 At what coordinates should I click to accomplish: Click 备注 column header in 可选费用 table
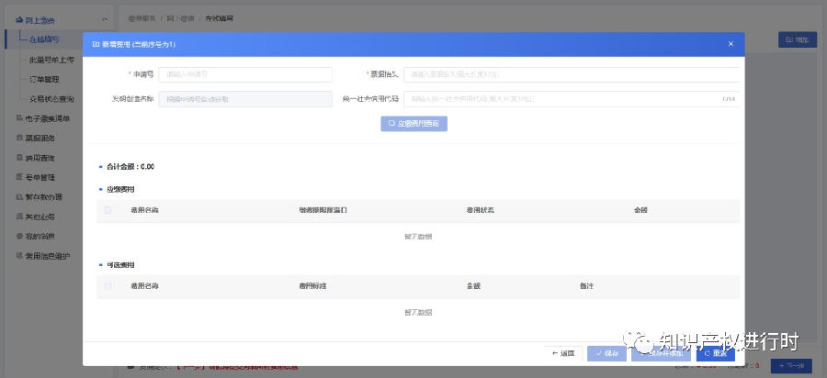click(586, 286)
